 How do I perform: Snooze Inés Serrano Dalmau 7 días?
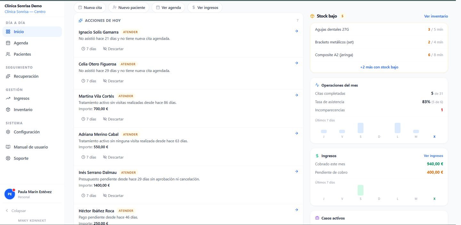pos(89,195)
